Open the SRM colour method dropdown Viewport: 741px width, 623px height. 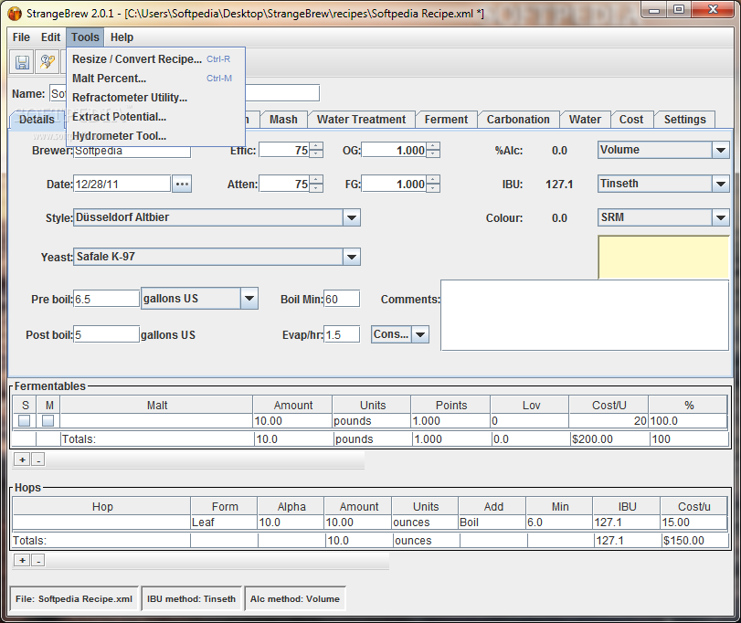(721, 217)
